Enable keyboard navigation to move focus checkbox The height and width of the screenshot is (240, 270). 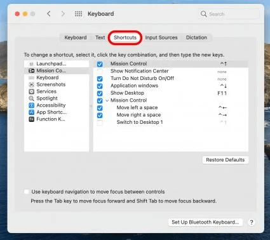coord(27,192)
